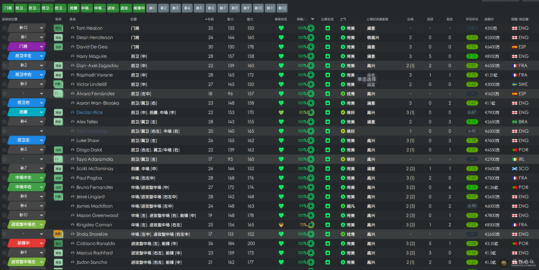539x270 pixels.
Task: Click the morale icon in Harry Maguire's row
Action: [343, 56]
